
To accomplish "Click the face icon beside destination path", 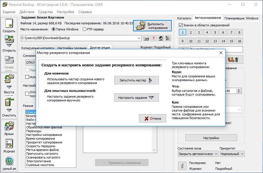I will [161, 38].
